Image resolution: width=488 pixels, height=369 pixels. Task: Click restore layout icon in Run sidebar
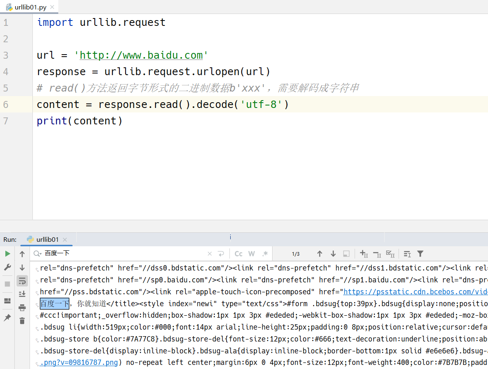tap(7, 301)
